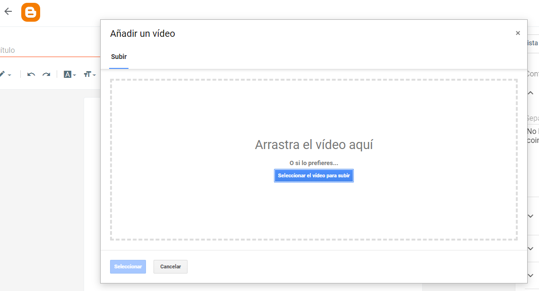Dismiss the Añadir un vídeo dialog
Image resolution: width=539 pixels, height=291 pixels.
(518, 33)
